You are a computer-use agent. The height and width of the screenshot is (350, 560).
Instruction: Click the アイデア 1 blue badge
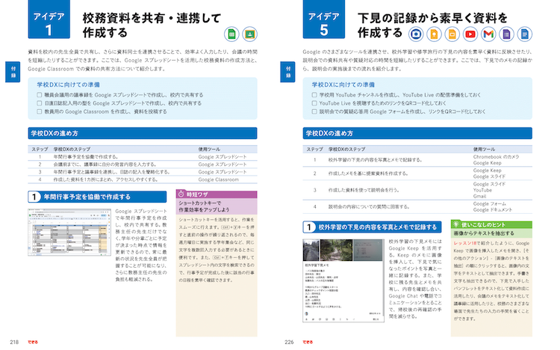click(49, 19)
